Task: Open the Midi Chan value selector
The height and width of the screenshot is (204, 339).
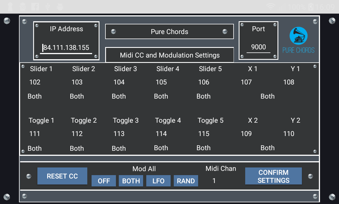Action: pyautogui.click(x=214, y=181)
